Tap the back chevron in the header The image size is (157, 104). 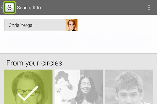point(2,8)
